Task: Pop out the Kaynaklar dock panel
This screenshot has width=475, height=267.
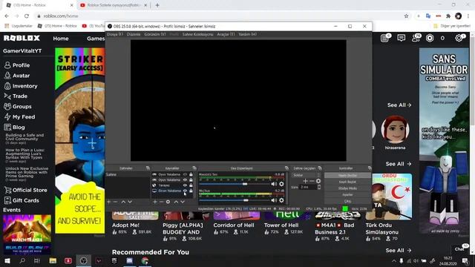Action: pyautogui.click(x=194, y=168)
